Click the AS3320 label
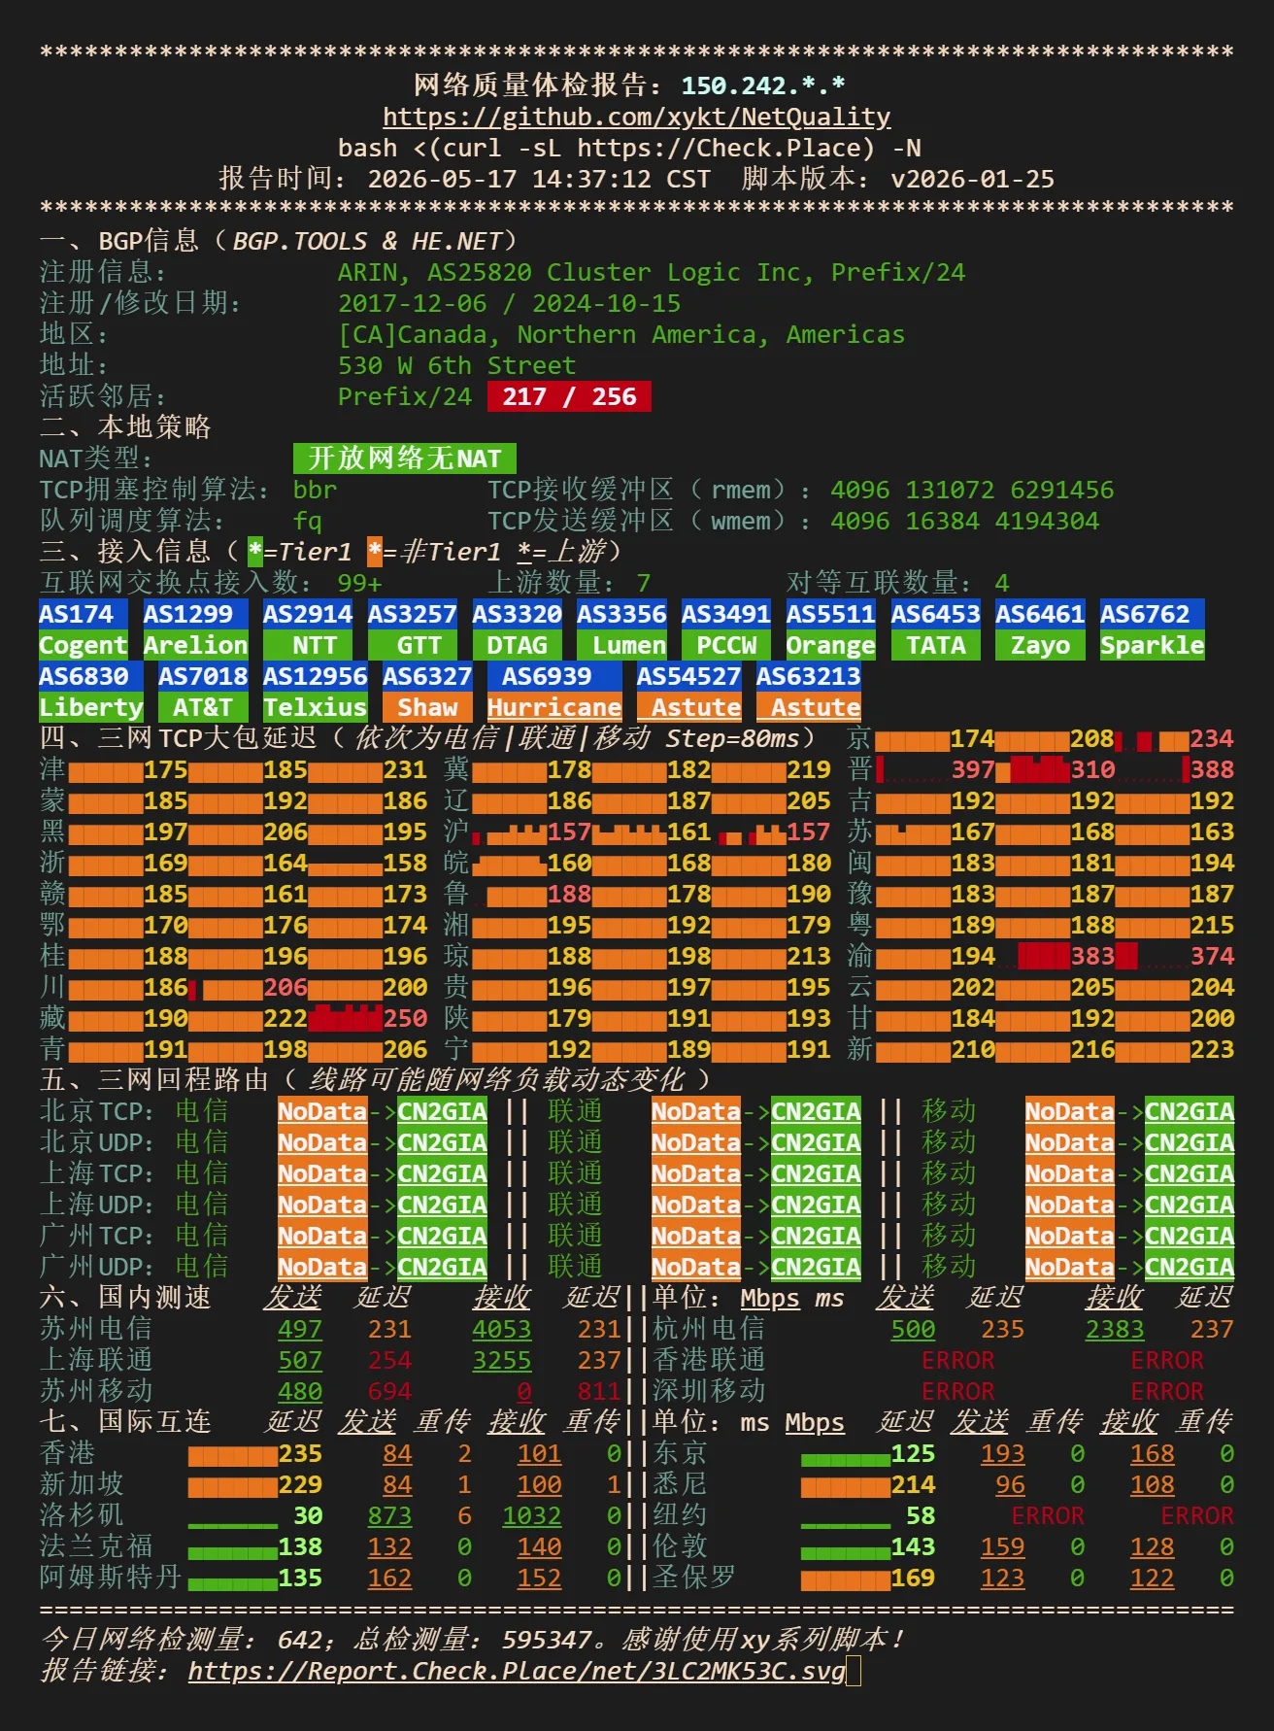The width and height of the screenshot is (1274, 1731). pyautogui.click(x=517, y=614)
